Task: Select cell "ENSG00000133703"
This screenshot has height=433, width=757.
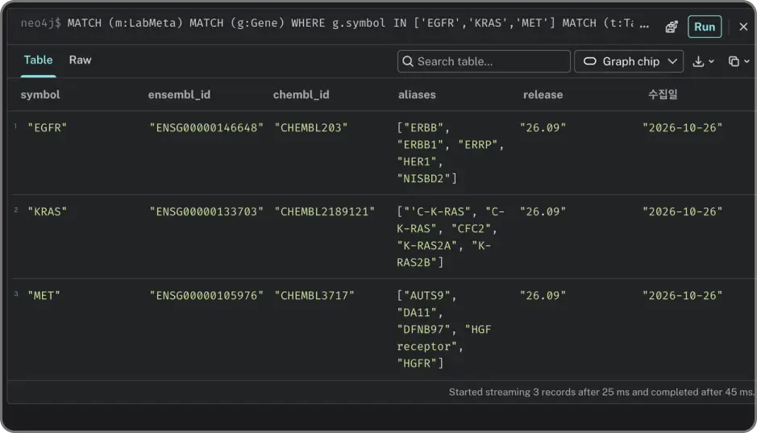Action: 206,212
